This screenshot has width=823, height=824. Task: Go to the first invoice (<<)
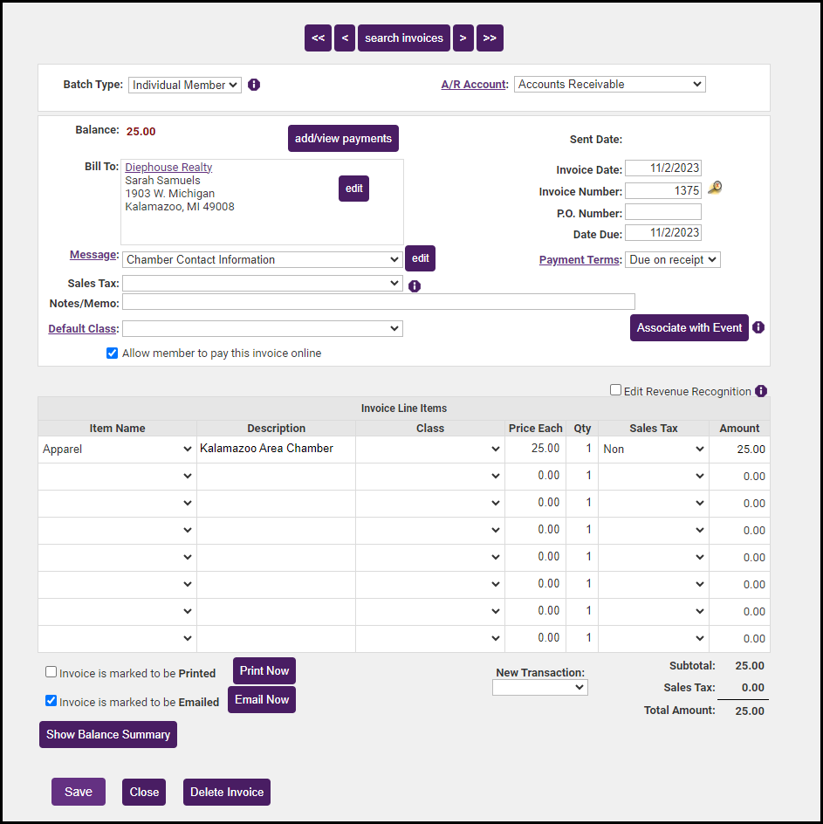click(318, 38)
